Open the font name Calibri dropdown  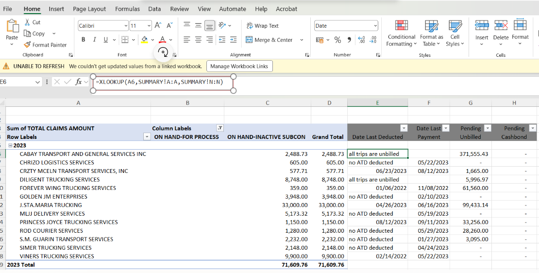point(125,26)
